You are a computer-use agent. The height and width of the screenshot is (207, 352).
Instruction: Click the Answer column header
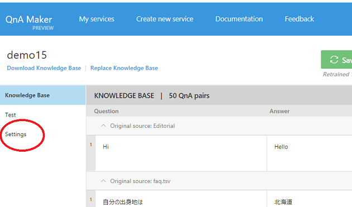pos(279,111)
